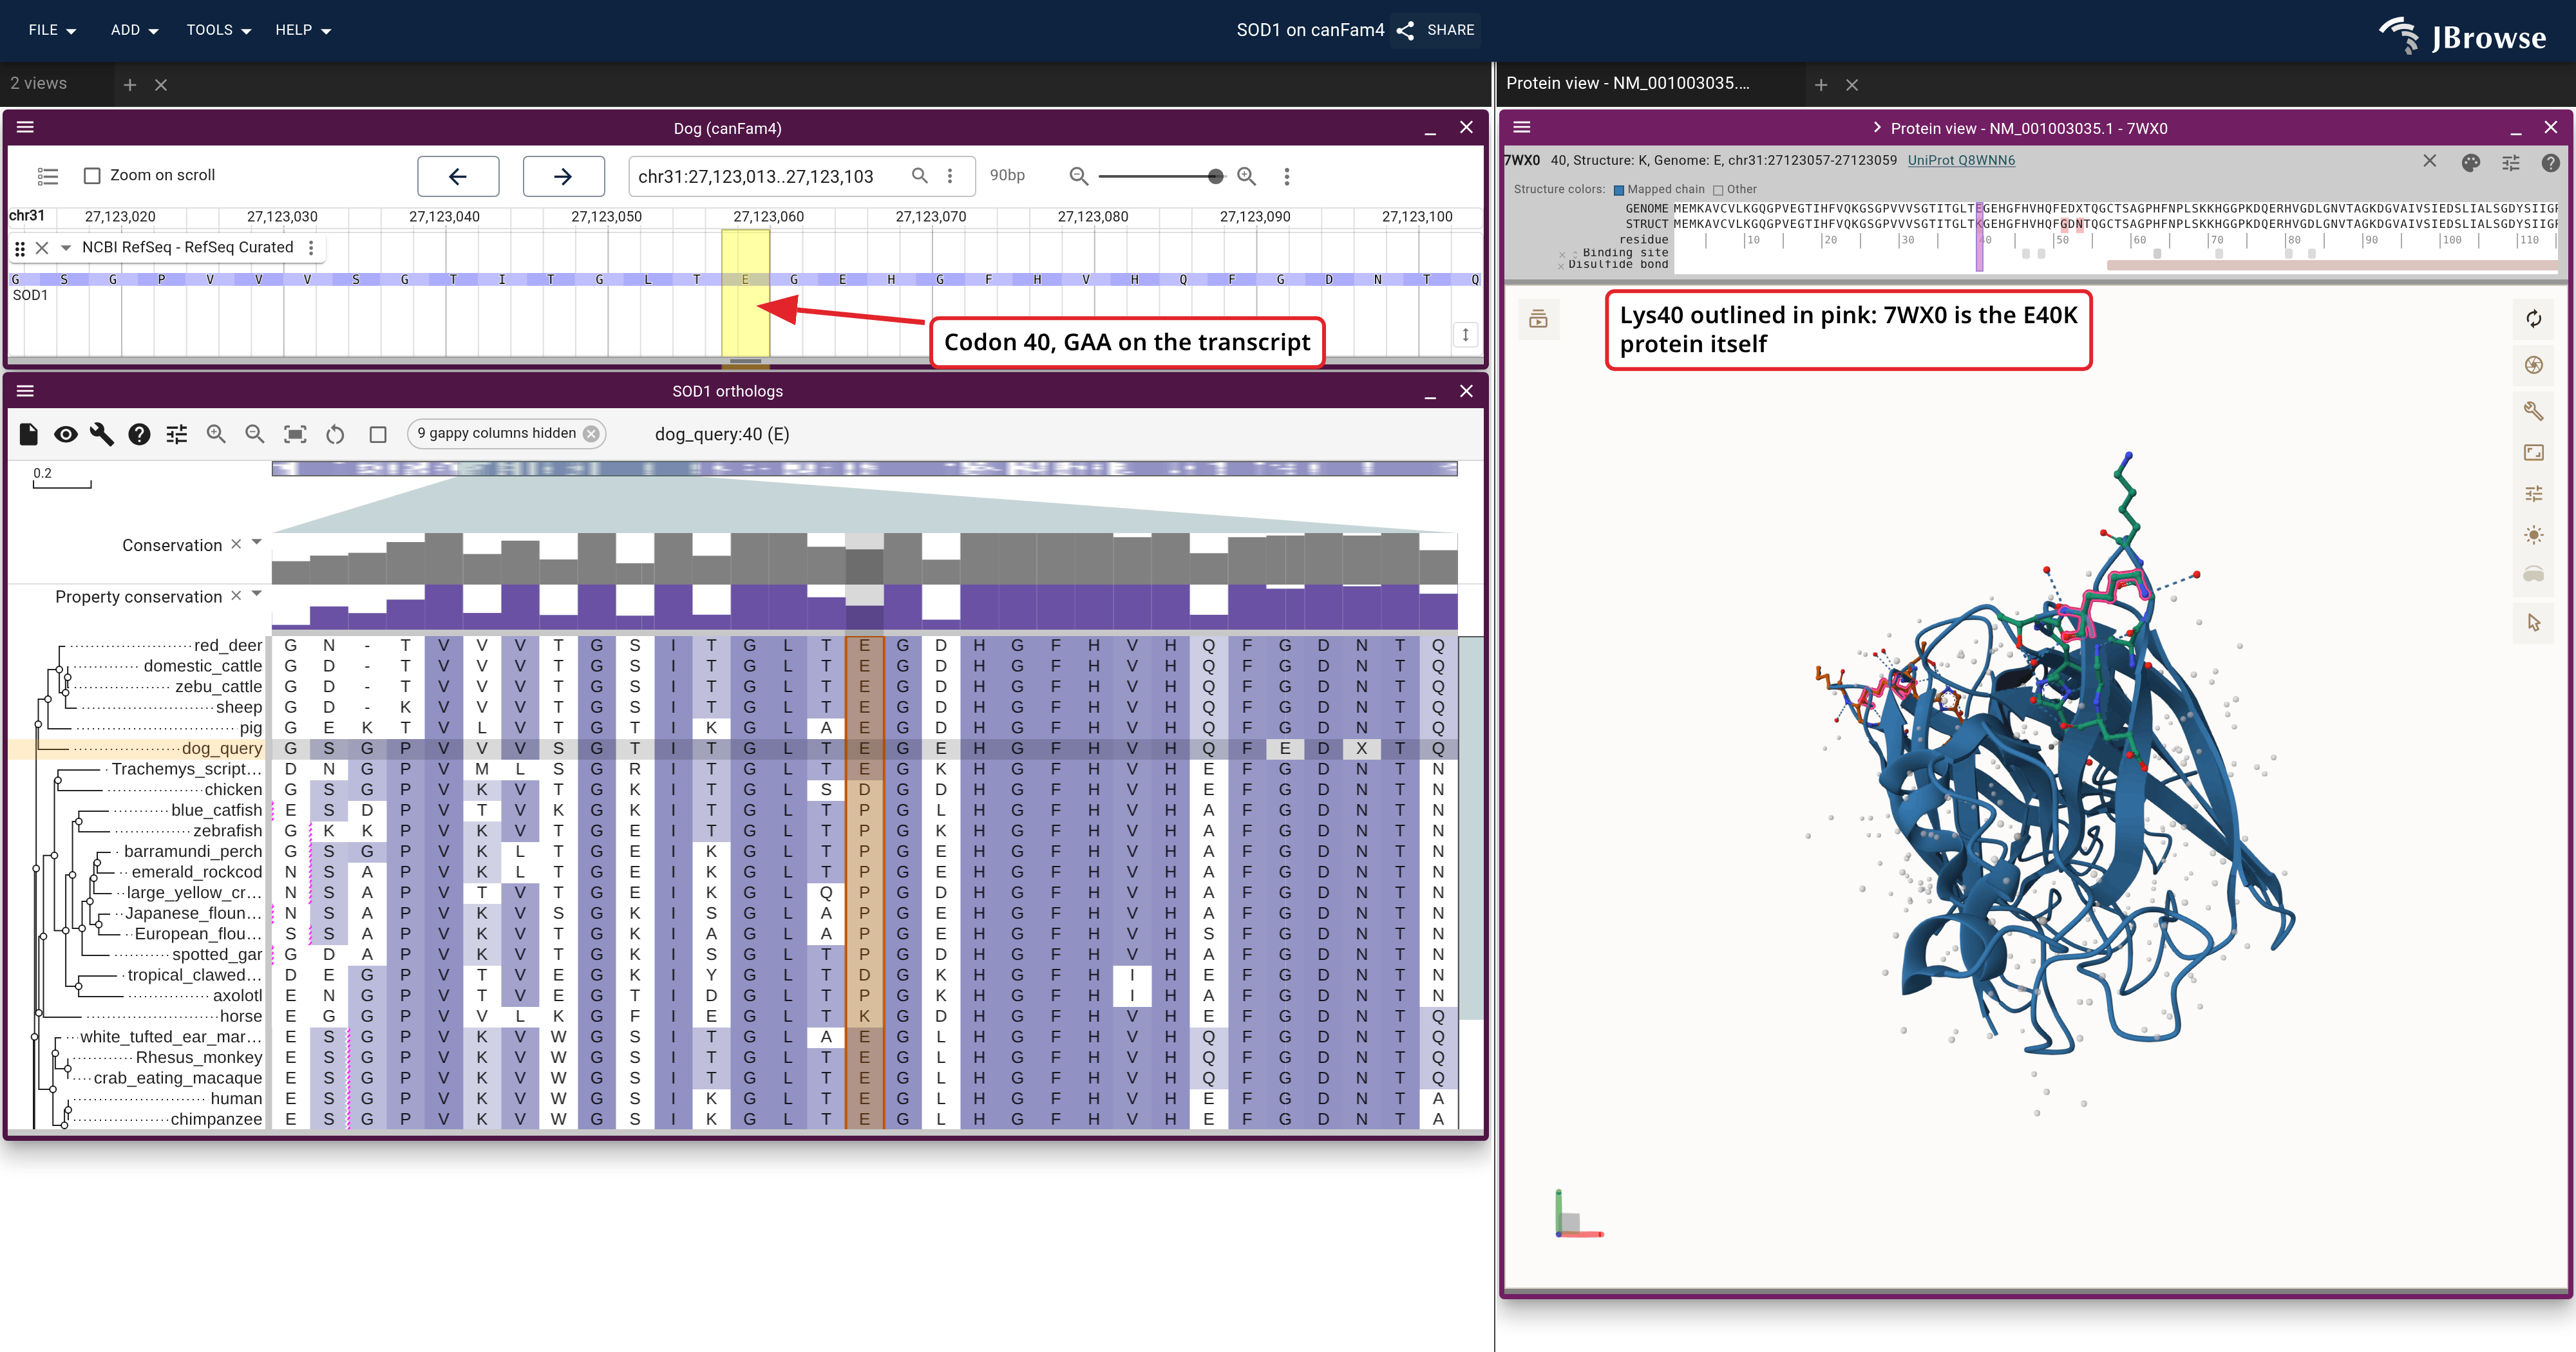
Task: Toggle the Other structure color checkbox
Action: click(1718, 190)
